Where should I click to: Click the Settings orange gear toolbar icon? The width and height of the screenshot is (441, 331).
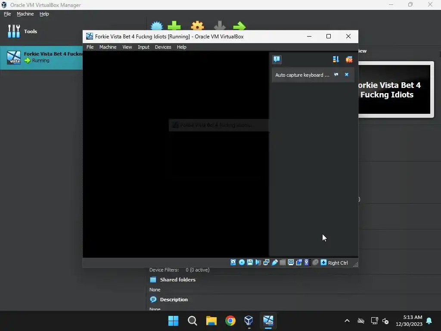(x=197, y=26)
